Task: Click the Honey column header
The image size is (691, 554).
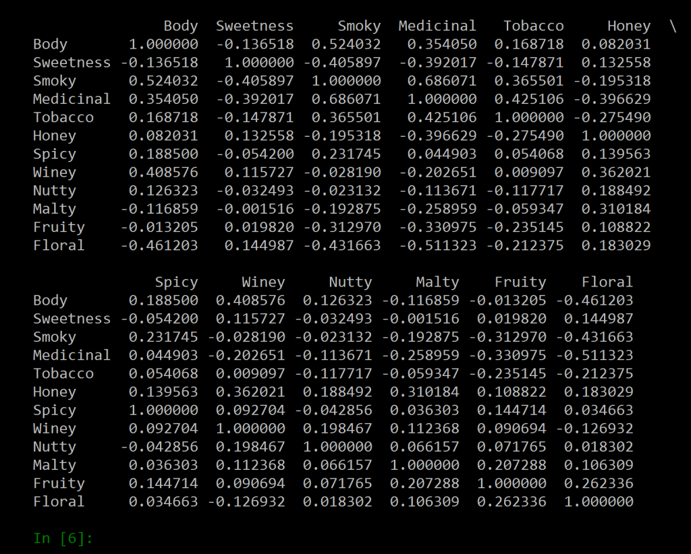Action: click(x=629, y=26)
